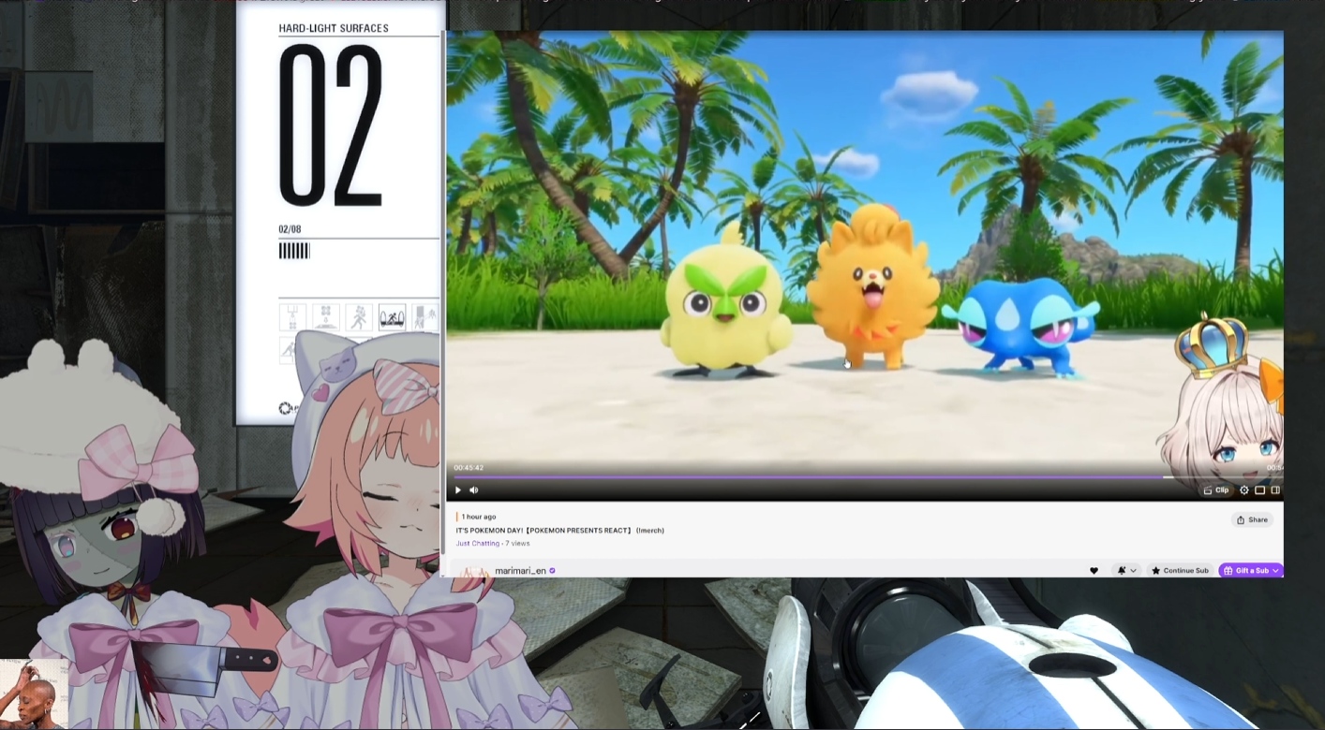
Task: Click the 7 views count
Action: [517, 543]
